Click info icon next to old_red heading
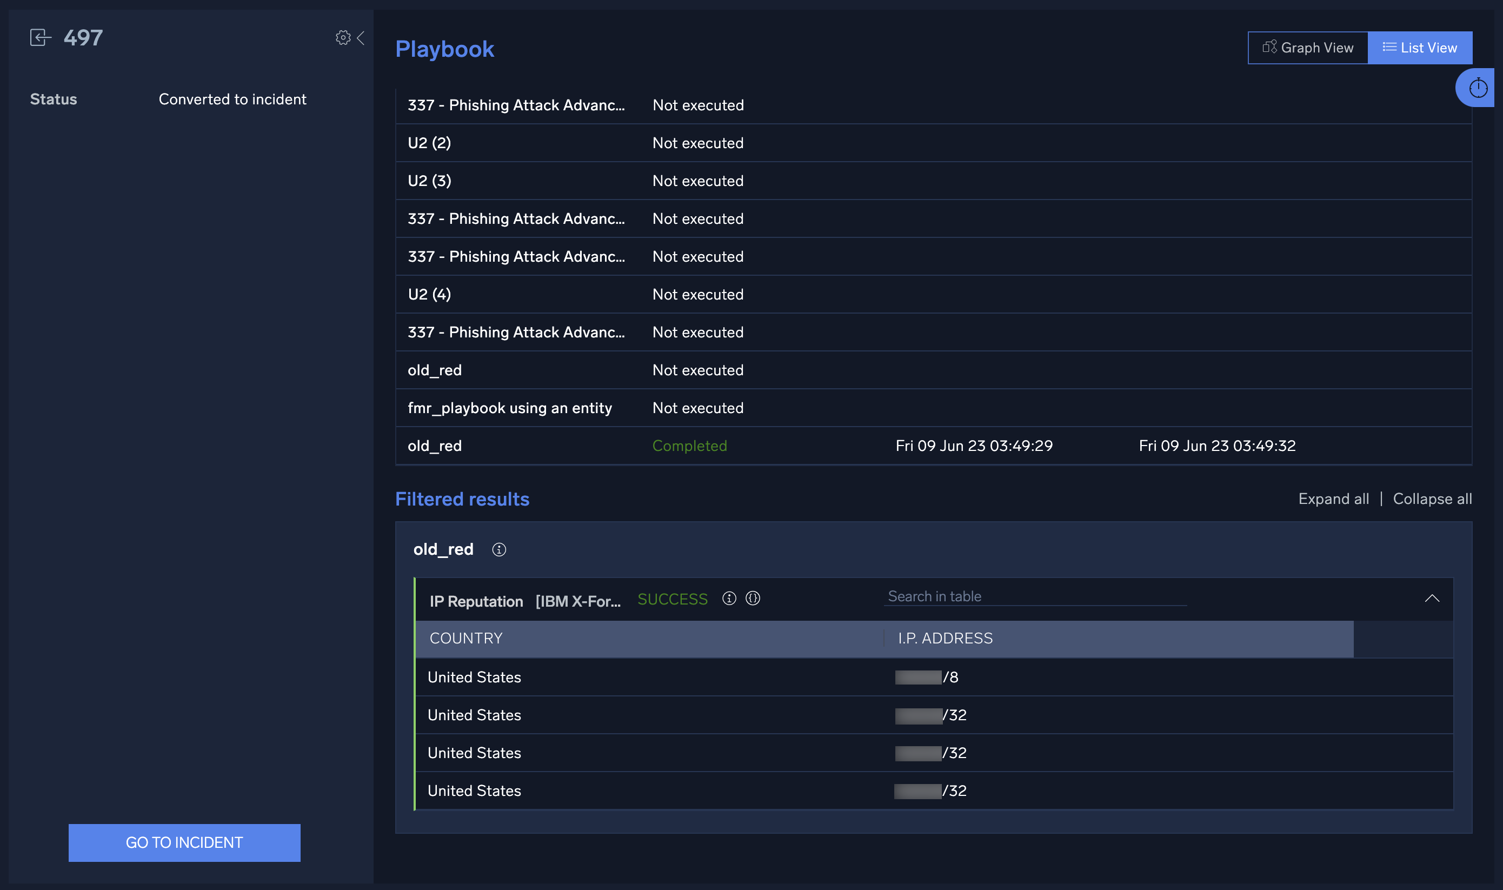 [499, 549]
